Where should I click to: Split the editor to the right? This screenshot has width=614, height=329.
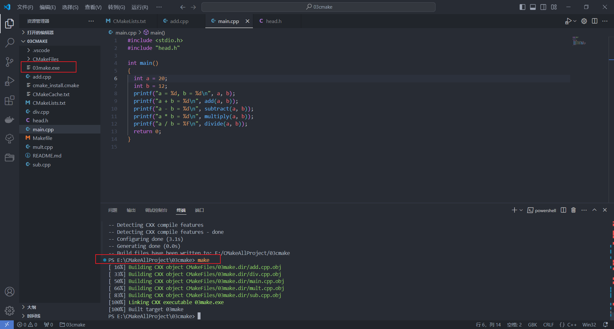(x=594, y=21)
